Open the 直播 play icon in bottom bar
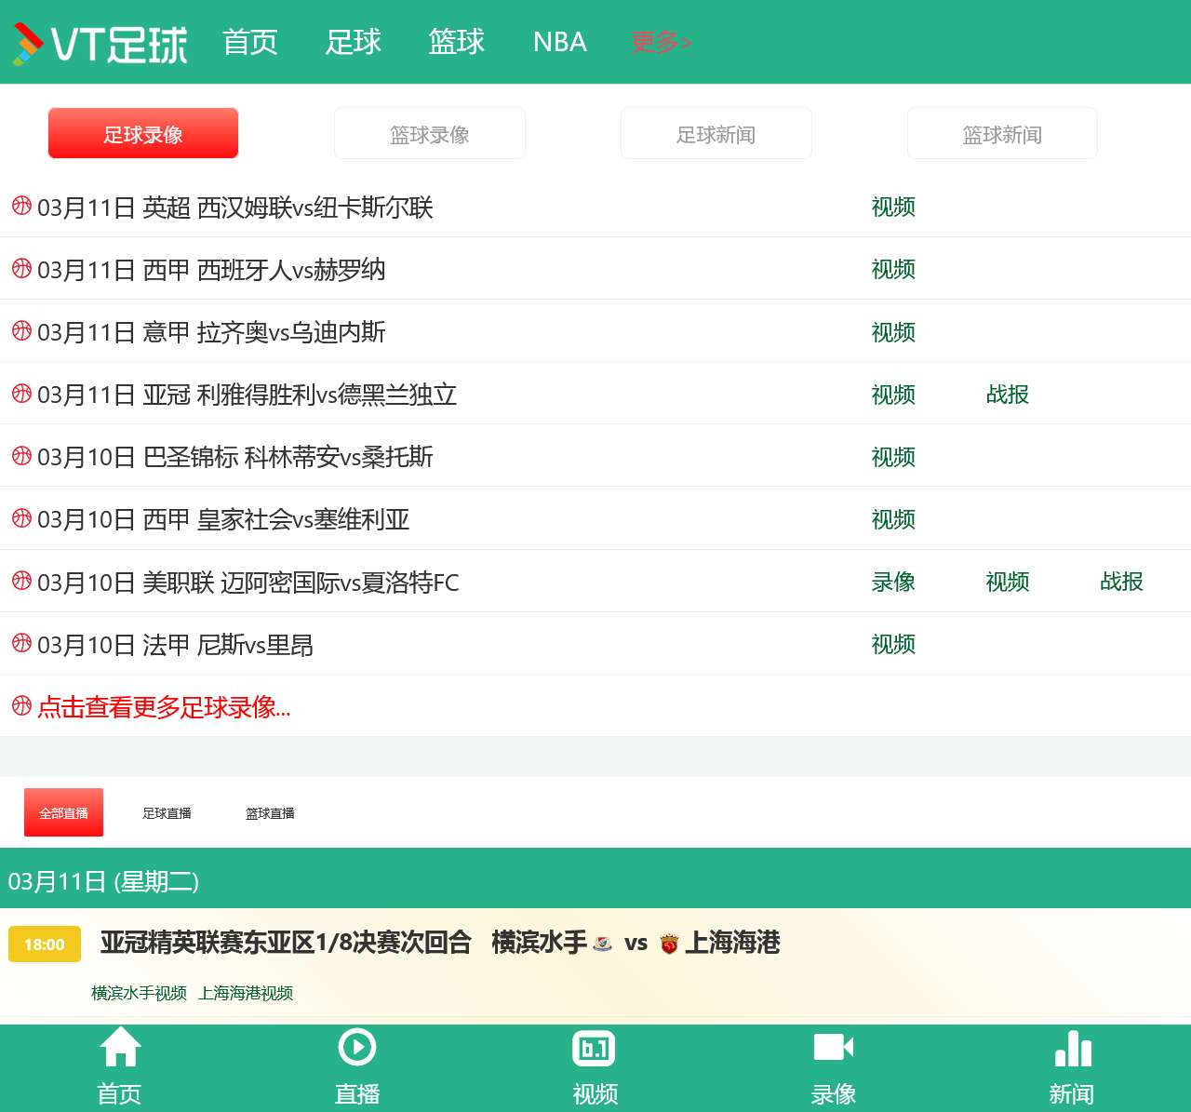 pyautogui.click(x=357, y=1047)
